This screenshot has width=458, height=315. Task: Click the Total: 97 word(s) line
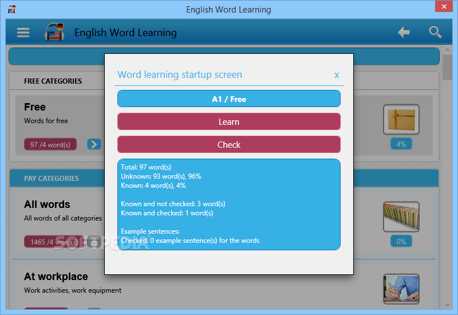coord(146,167)
